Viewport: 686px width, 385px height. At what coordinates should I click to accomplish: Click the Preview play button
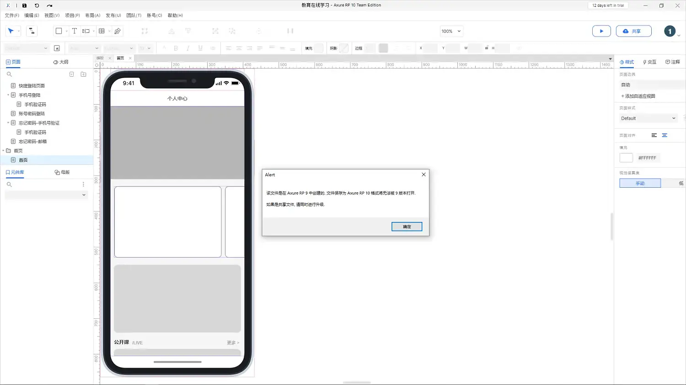pos(601,31)
